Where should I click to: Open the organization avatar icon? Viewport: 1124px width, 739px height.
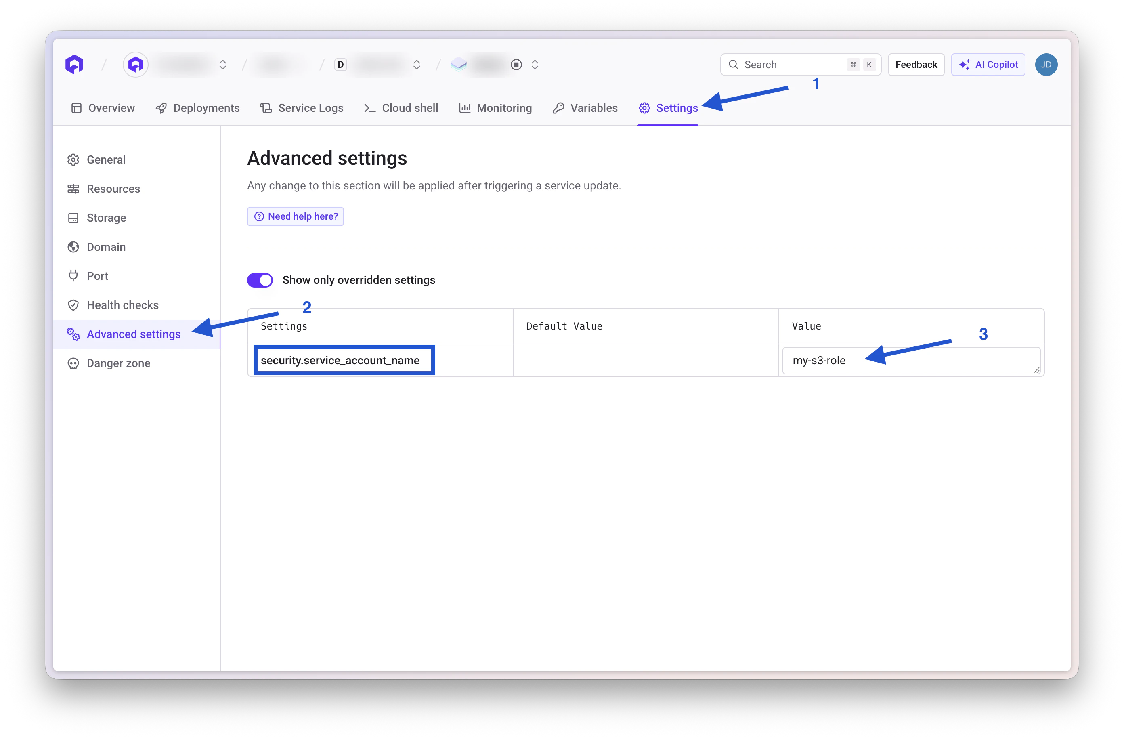point(136,64)
